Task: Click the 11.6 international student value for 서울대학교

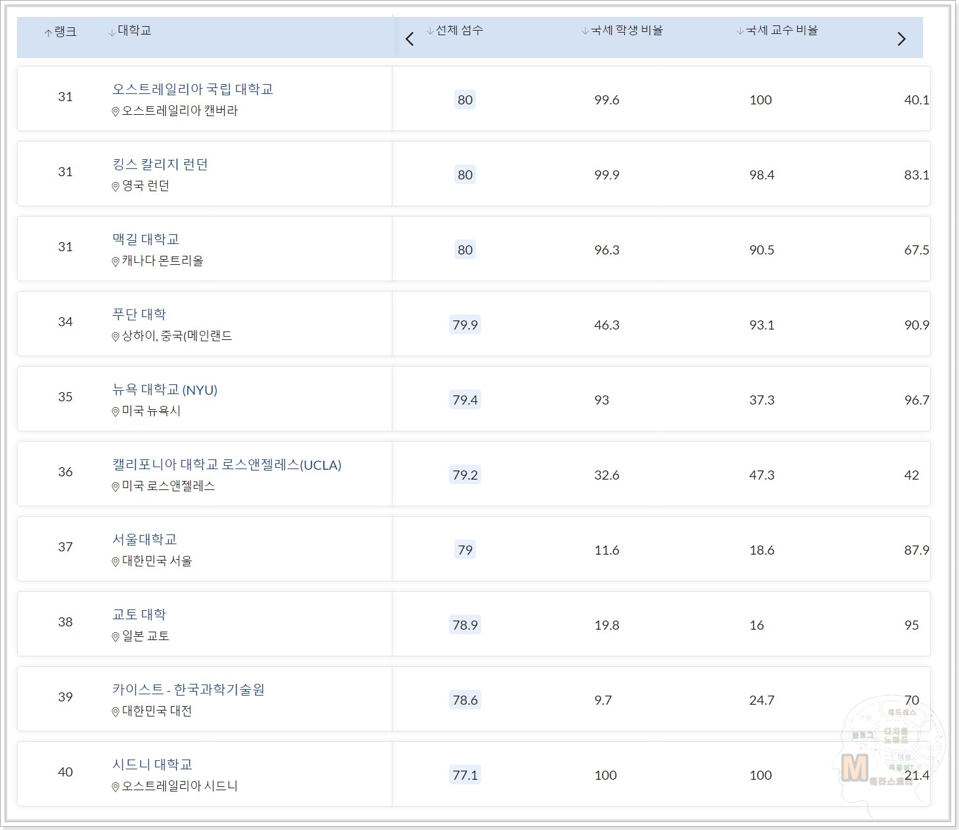Action: [606, 550]
